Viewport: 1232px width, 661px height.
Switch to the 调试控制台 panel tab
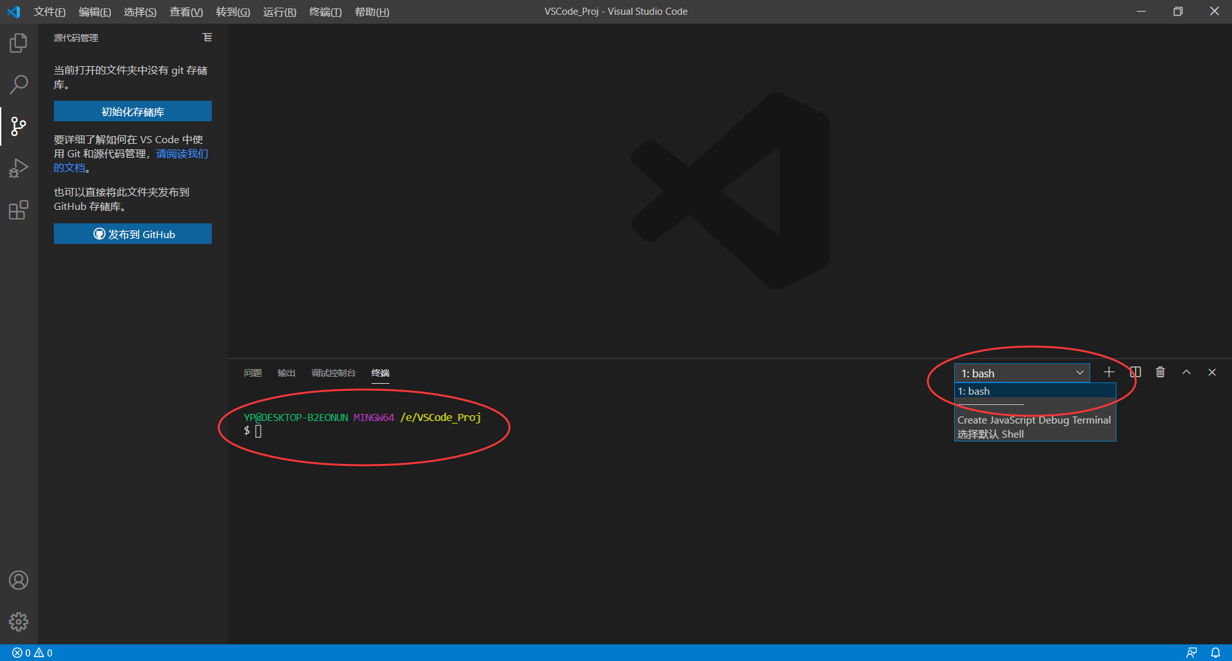point(334,373)
